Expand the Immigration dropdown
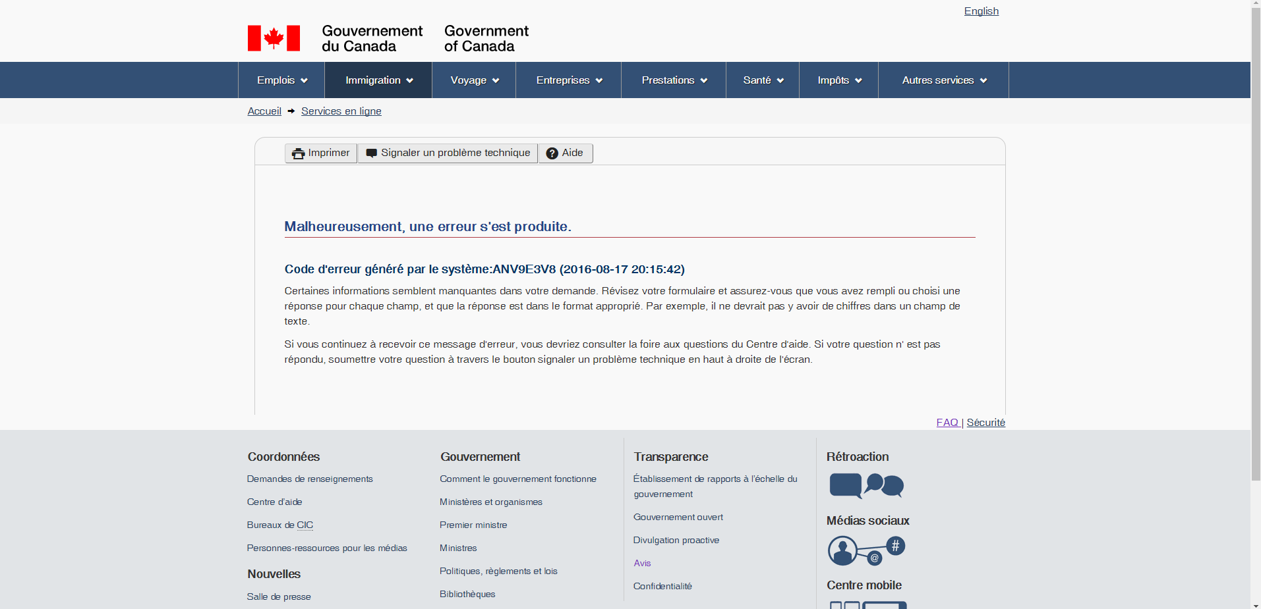Screen dimensions: 1261x609 (378, 80)
